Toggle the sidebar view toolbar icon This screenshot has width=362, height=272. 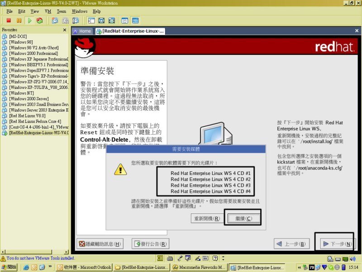pyautogui.click(x=91, y=20)
